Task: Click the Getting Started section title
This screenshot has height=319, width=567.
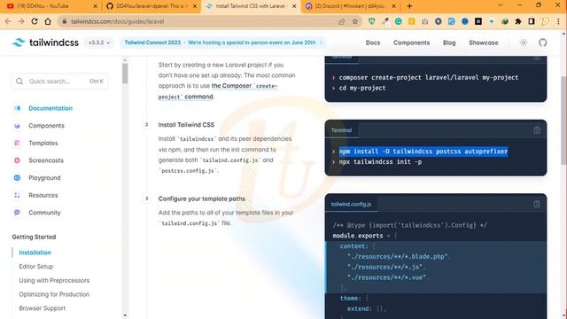Action: (x=34, y=237)
